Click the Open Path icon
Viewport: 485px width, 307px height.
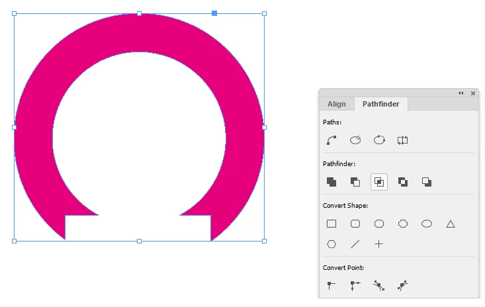tap(355, 140)
